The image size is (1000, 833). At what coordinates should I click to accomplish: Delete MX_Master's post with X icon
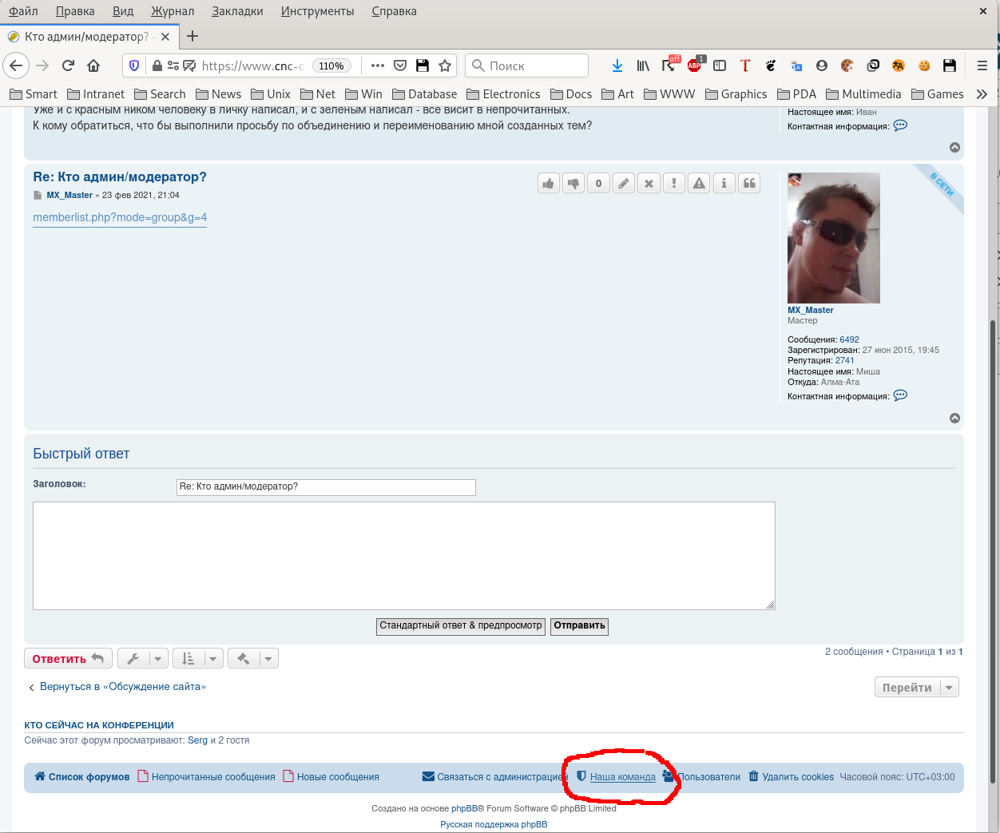(649, 183)
